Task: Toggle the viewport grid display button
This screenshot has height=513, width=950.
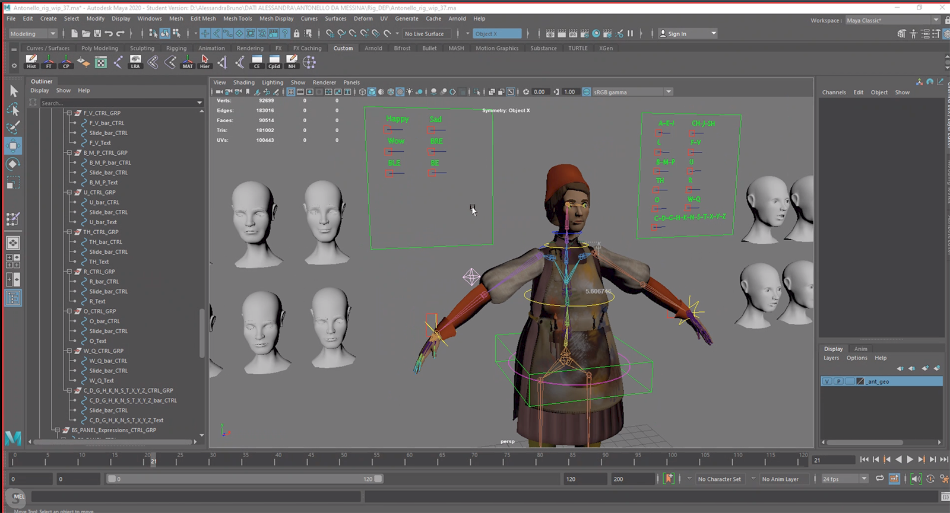Action: point(291,92)
